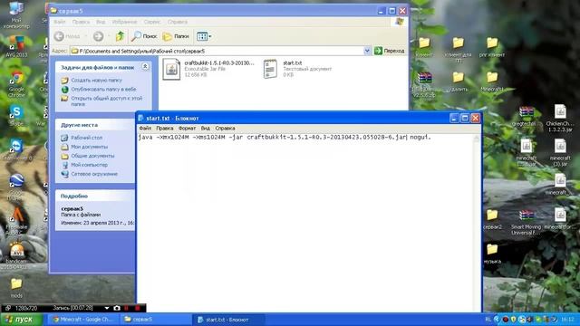Viewport: 580px width, 326px height.
Task: Collapse the file and folder tasks panel
Action: coord(145,66)
